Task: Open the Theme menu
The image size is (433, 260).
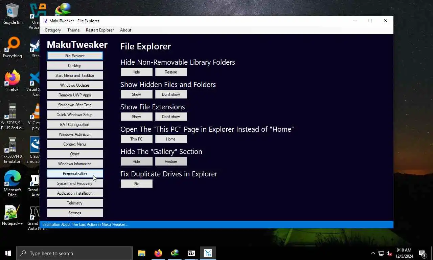Action: click(x=73, y=30)
